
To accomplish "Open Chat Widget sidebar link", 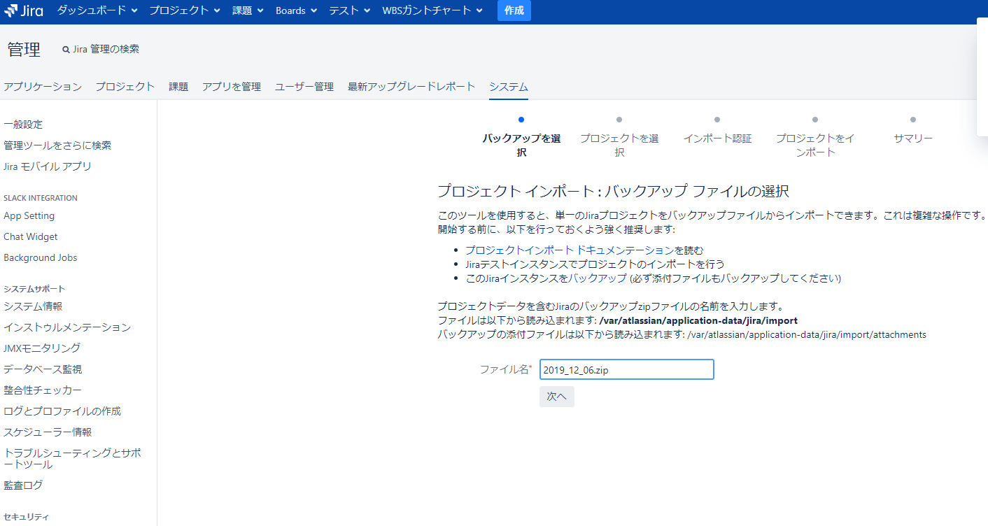I will (x=31, y=236).
